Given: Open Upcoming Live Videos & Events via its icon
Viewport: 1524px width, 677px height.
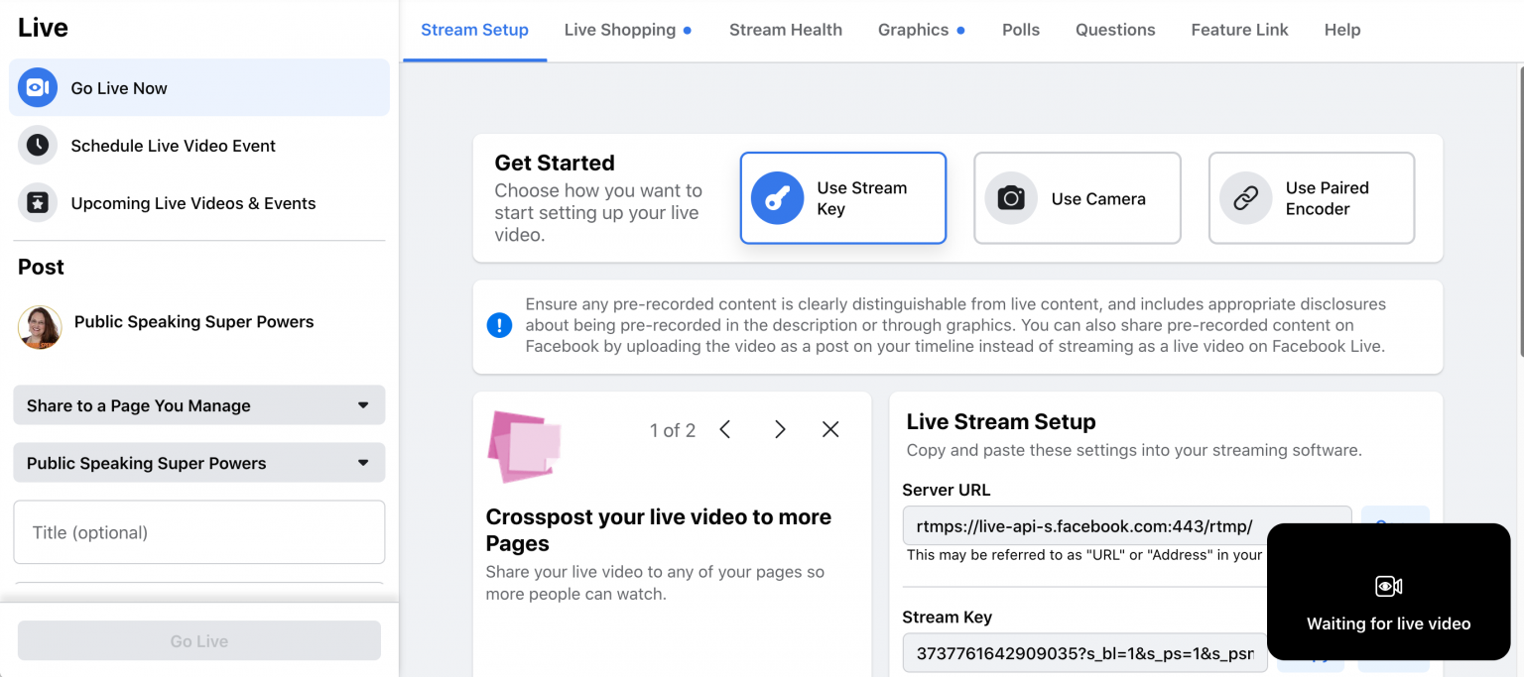Looking at the screenshot, I should tap(37, 203).
